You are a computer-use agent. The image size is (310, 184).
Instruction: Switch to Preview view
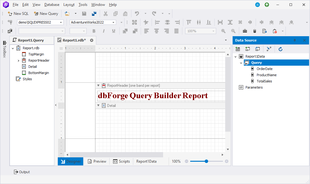[x=97, y=161]
